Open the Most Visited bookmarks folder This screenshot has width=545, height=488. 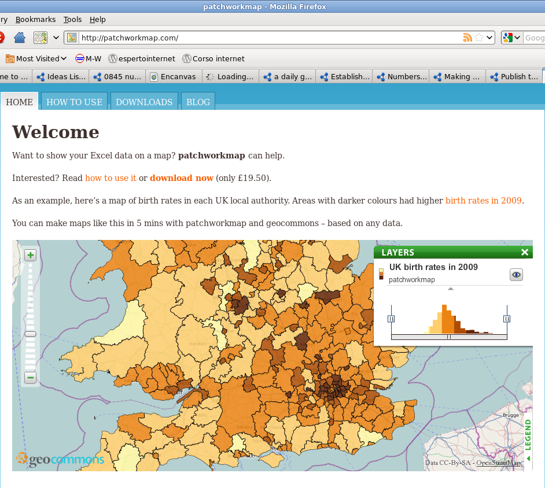click(36, 59)
